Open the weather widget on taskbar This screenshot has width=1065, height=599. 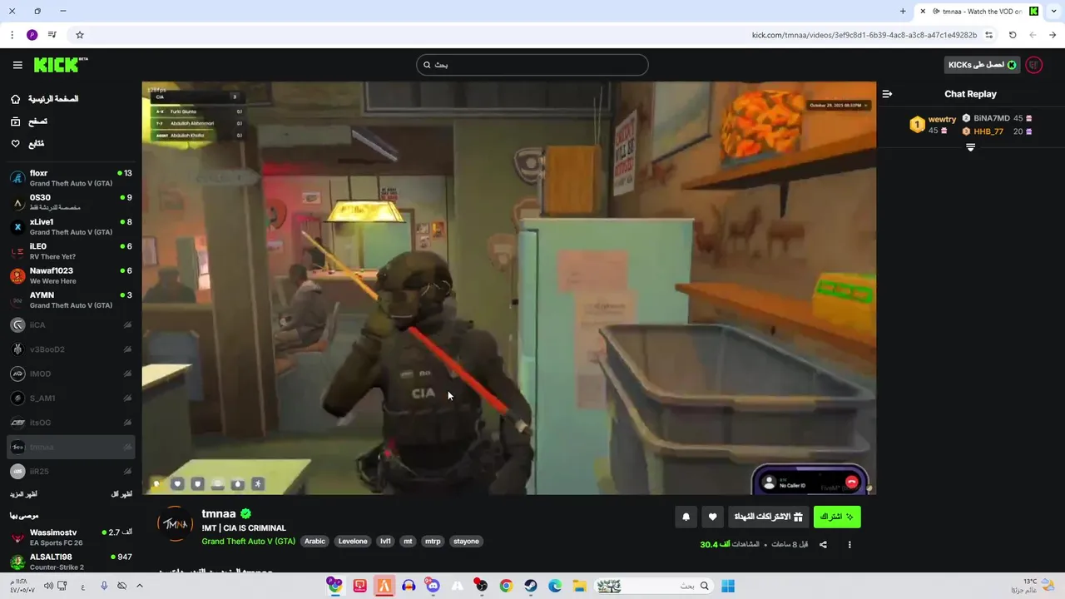pyautogui.click(x=1032, y=586)
